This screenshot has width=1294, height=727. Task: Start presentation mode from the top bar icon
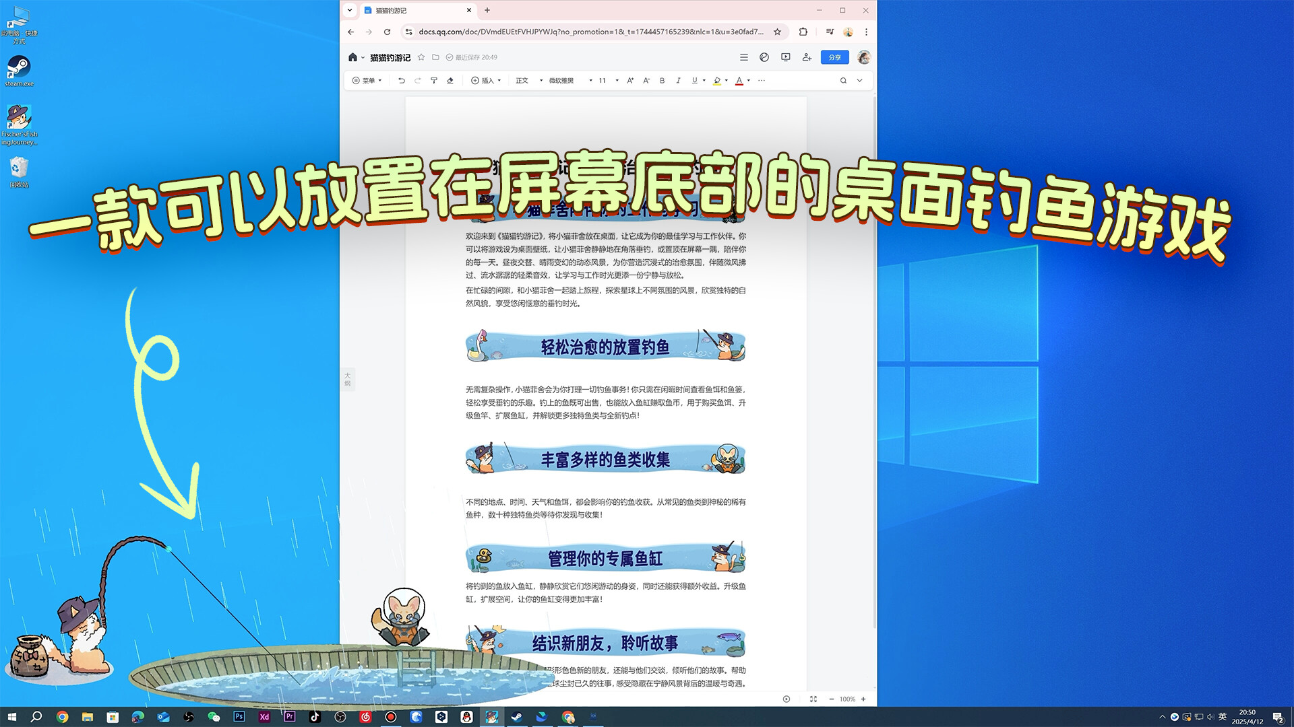[785, 57]
